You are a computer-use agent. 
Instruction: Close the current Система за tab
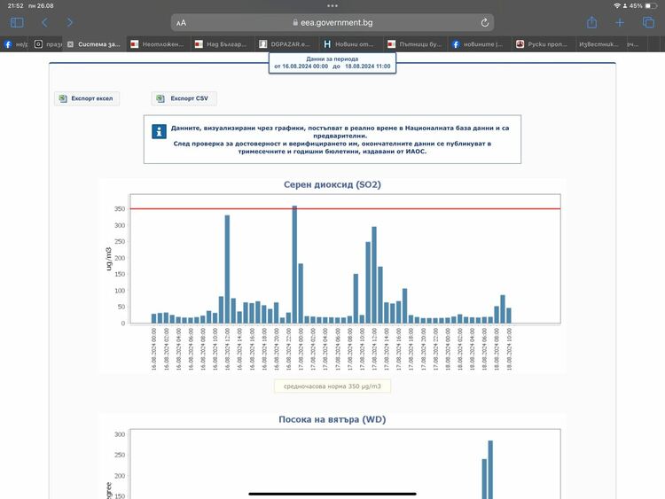[x=70, y=43]
